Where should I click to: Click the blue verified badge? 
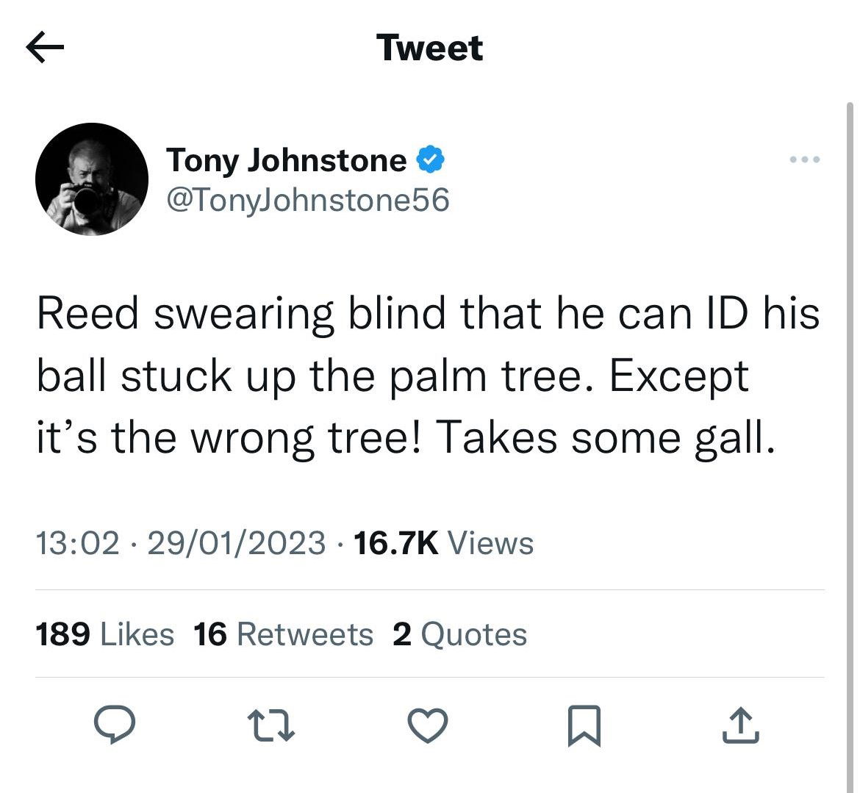coord(431,159)
